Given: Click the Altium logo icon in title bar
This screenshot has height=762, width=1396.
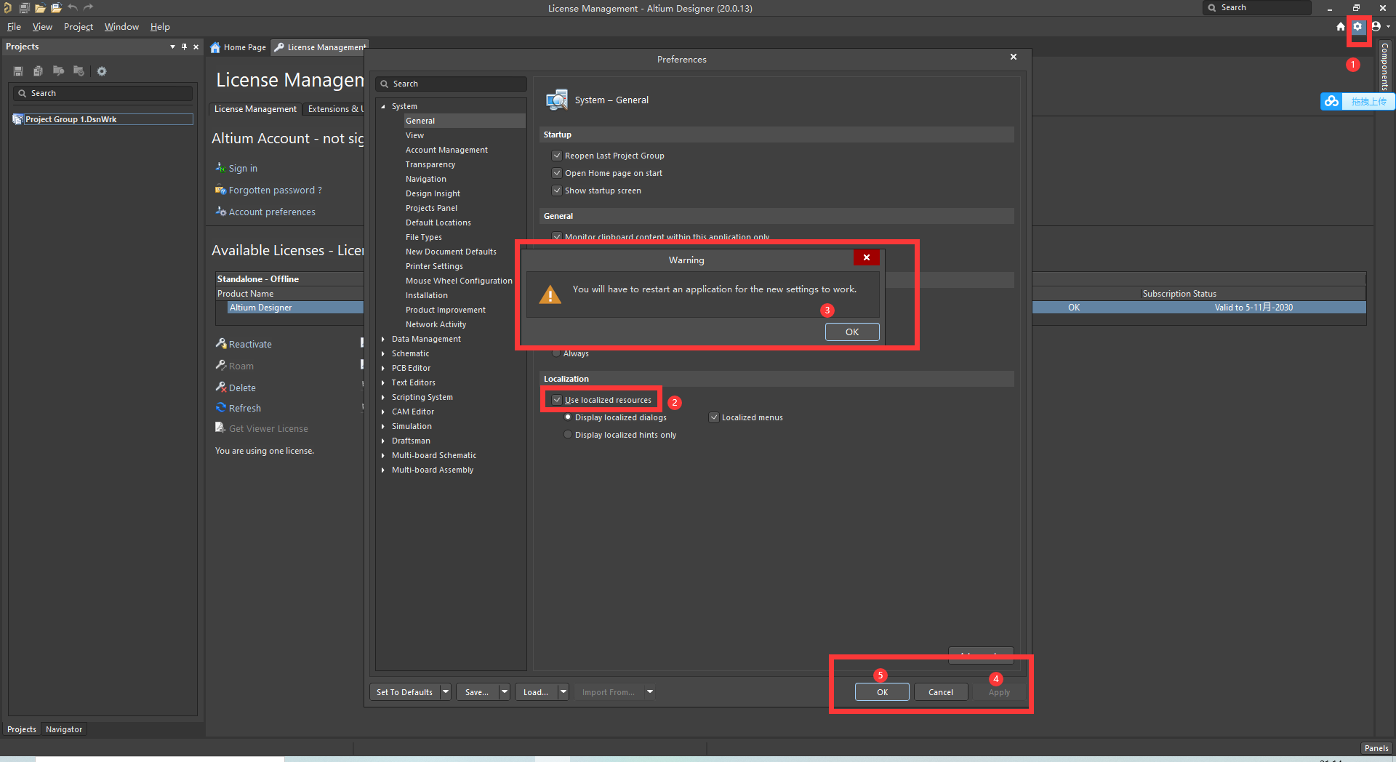Looking at the screenshot, I should [x=7, y=8].
